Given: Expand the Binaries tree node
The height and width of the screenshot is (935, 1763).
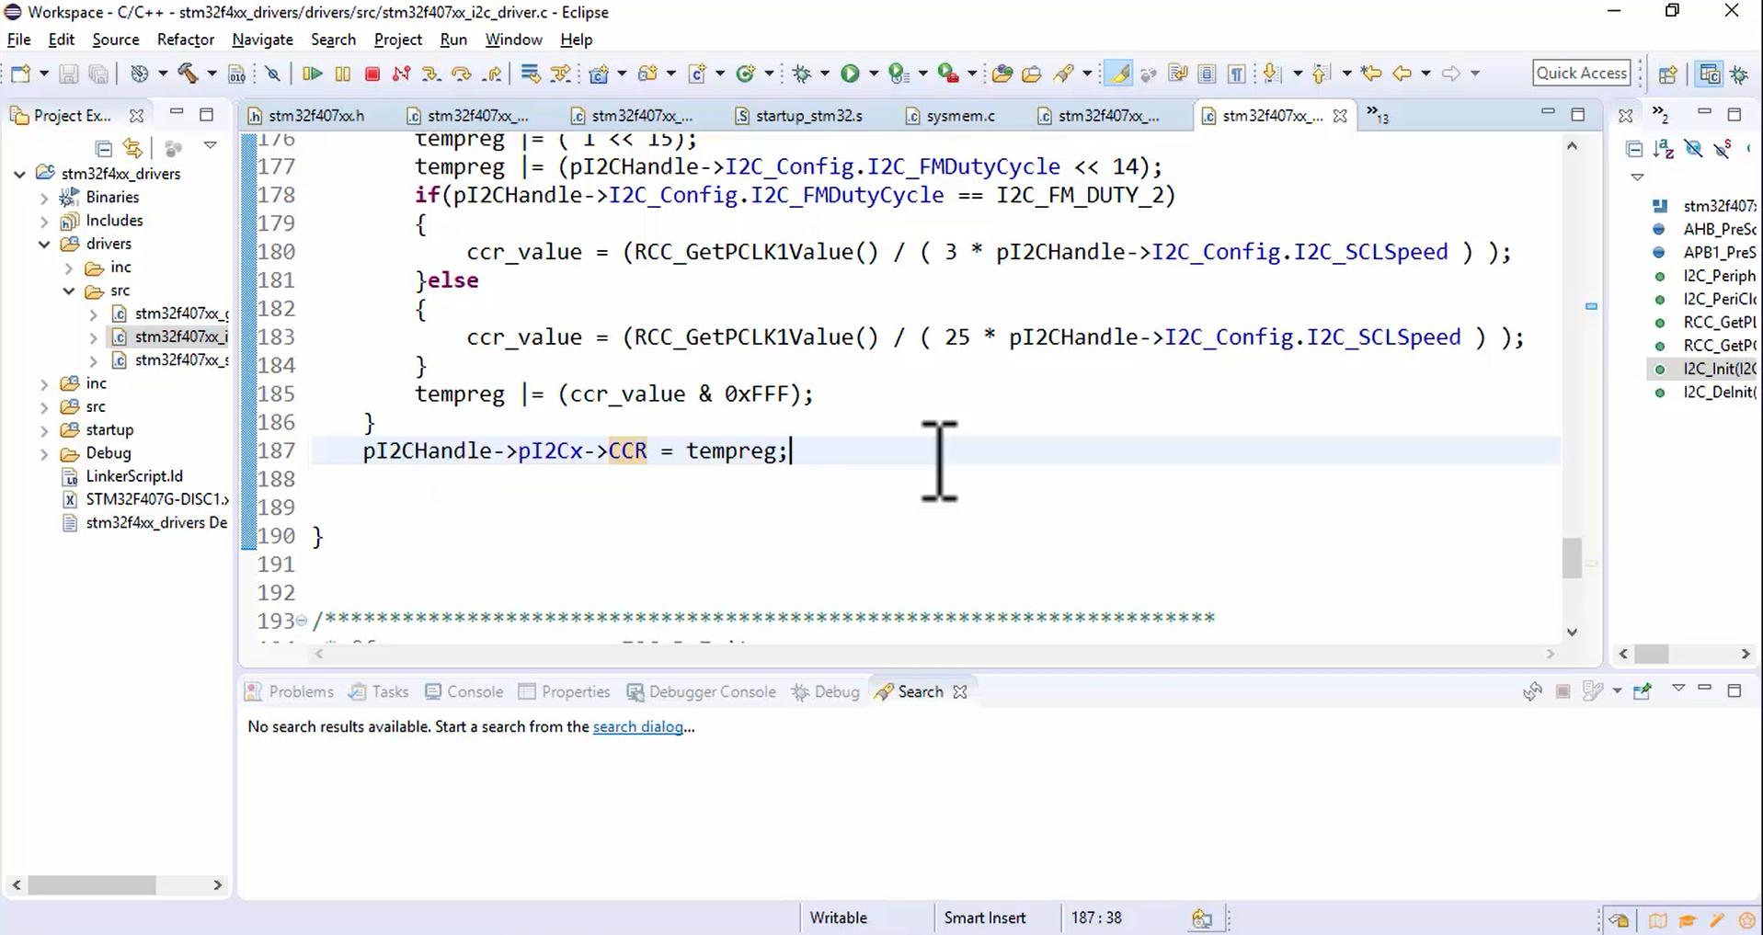Looking at the screenshot, I should (44, 198).
